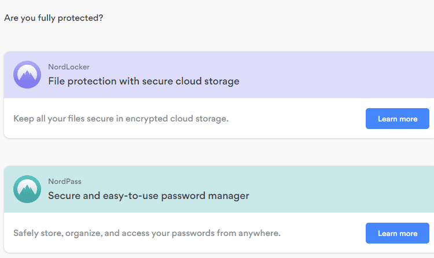The height and width of the screenshot is (258, 434).
Task: Click the File protection with secure cloud storage heading
Action: 144,82
